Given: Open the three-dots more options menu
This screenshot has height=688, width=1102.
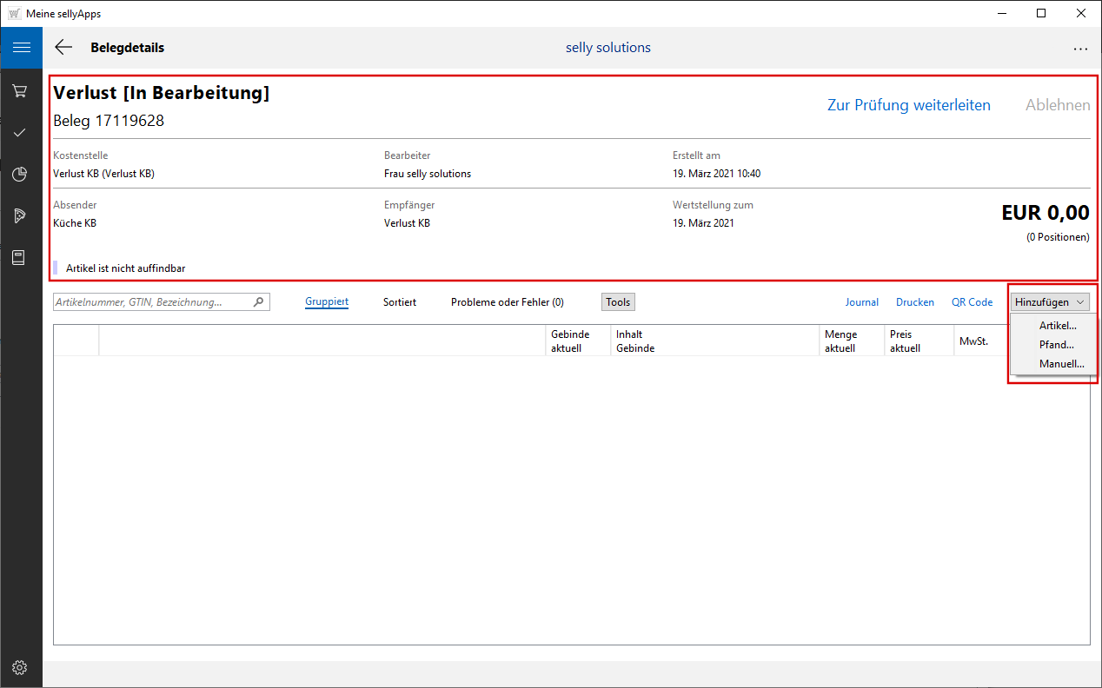Looking at the screenshot, I should [1080, 49].
